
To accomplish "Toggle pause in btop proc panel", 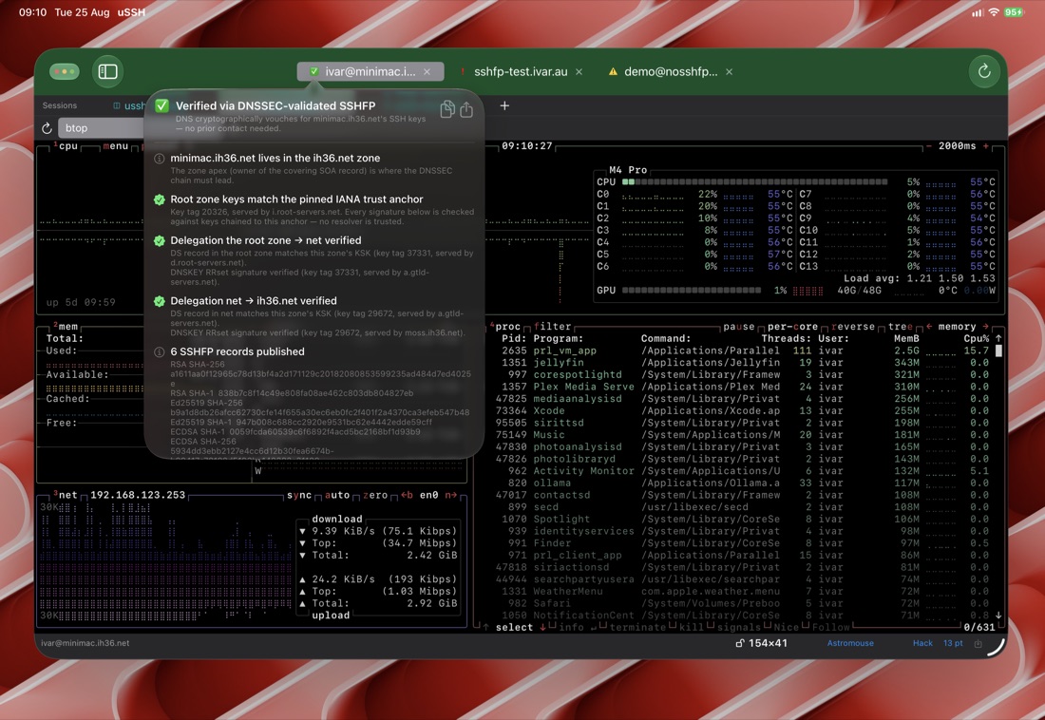I will click(x=739, y=327).
